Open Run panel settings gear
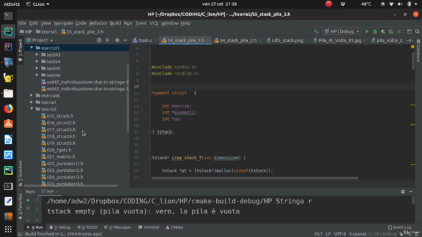 click(403, 192)
